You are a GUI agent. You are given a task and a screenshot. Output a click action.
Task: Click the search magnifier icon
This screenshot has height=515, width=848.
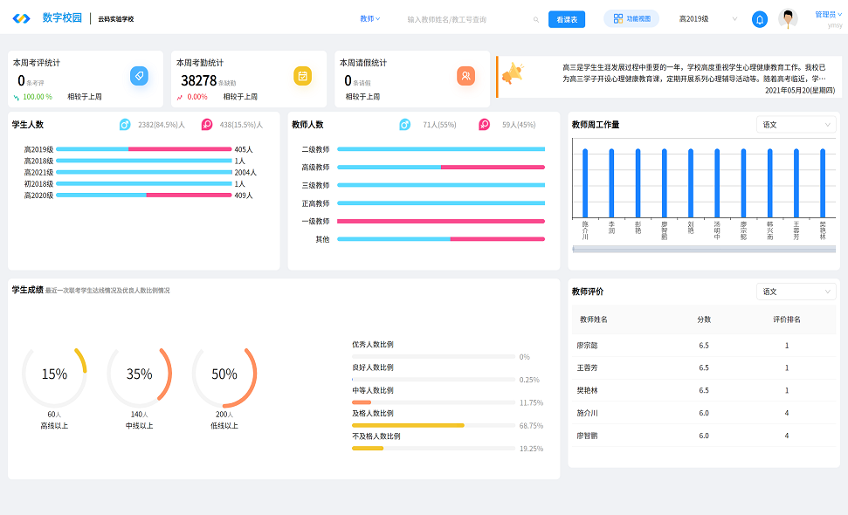535,19
